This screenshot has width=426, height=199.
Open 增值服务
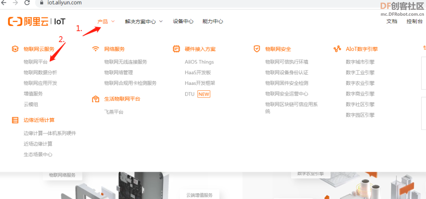point(33,94)
